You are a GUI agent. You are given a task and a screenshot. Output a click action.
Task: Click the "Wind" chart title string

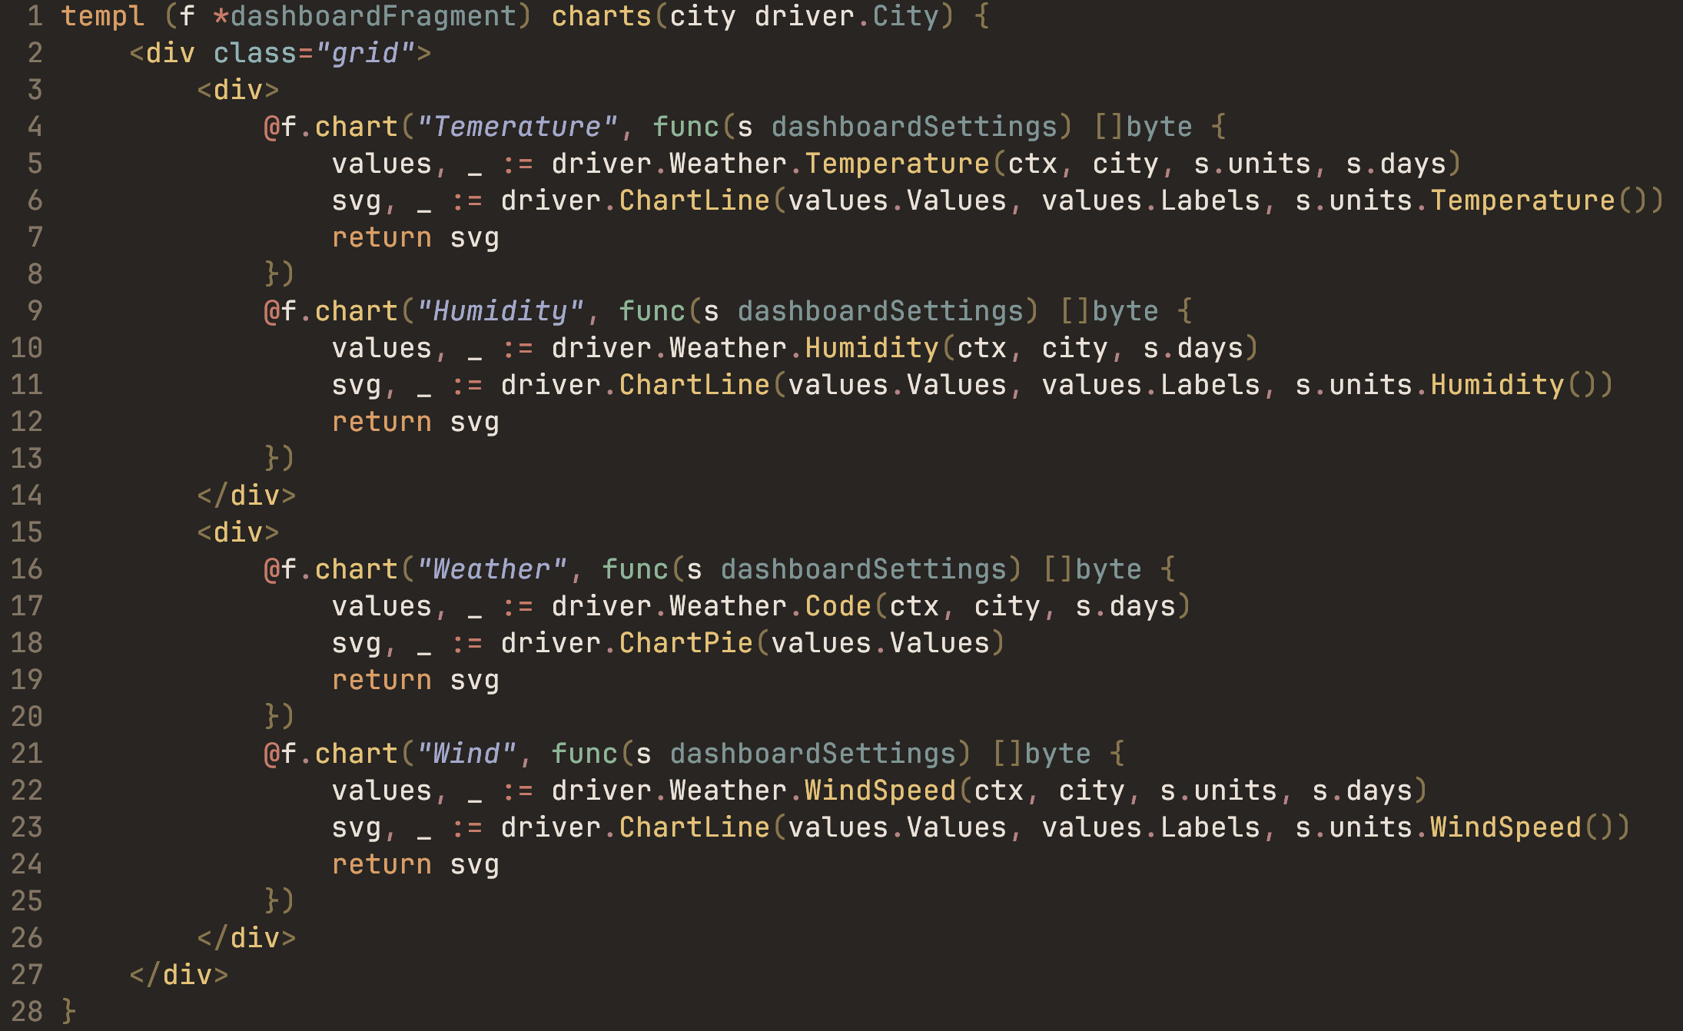466,754
